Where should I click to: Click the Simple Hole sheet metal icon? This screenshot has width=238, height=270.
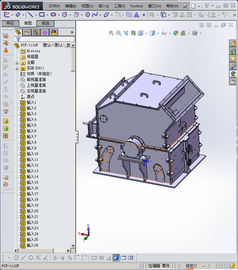pos(6,128)
